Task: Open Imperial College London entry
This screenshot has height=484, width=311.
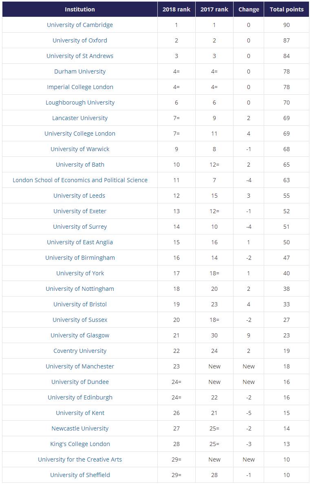Action: click(x=80, y=87)
